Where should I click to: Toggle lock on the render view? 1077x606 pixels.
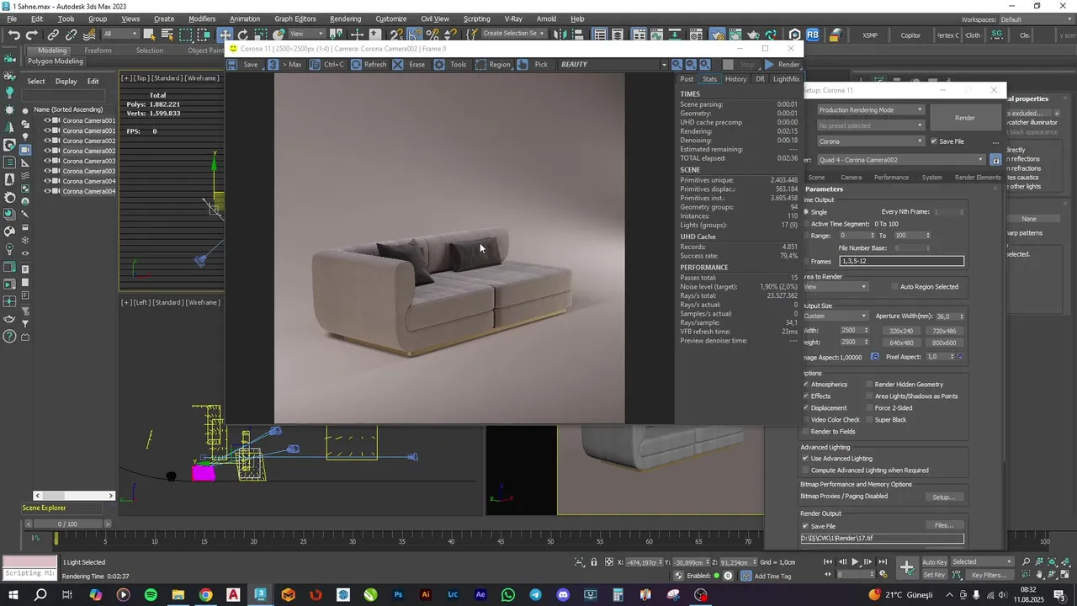tap(996, 160)
